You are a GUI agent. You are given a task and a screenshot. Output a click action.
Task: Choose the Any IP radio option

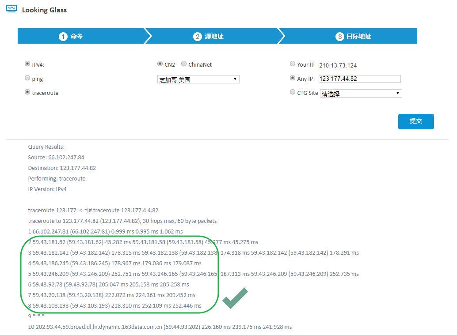293,78
